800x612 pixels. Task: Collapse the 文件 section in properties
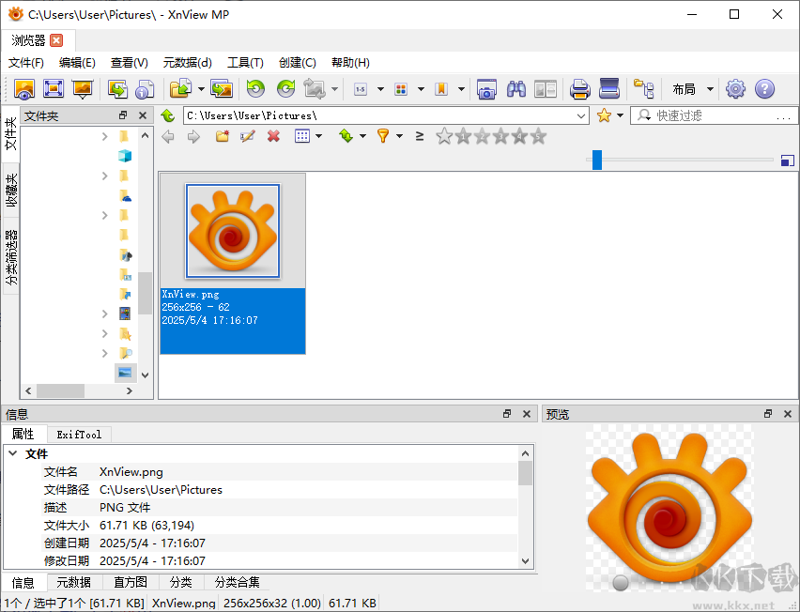click(13, 453)
